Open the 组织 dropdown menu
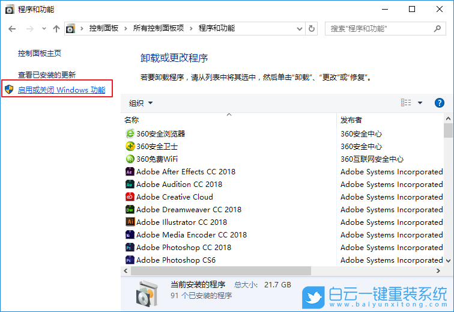The width and height of the screenshot is (454, 312). coord(141,103)
